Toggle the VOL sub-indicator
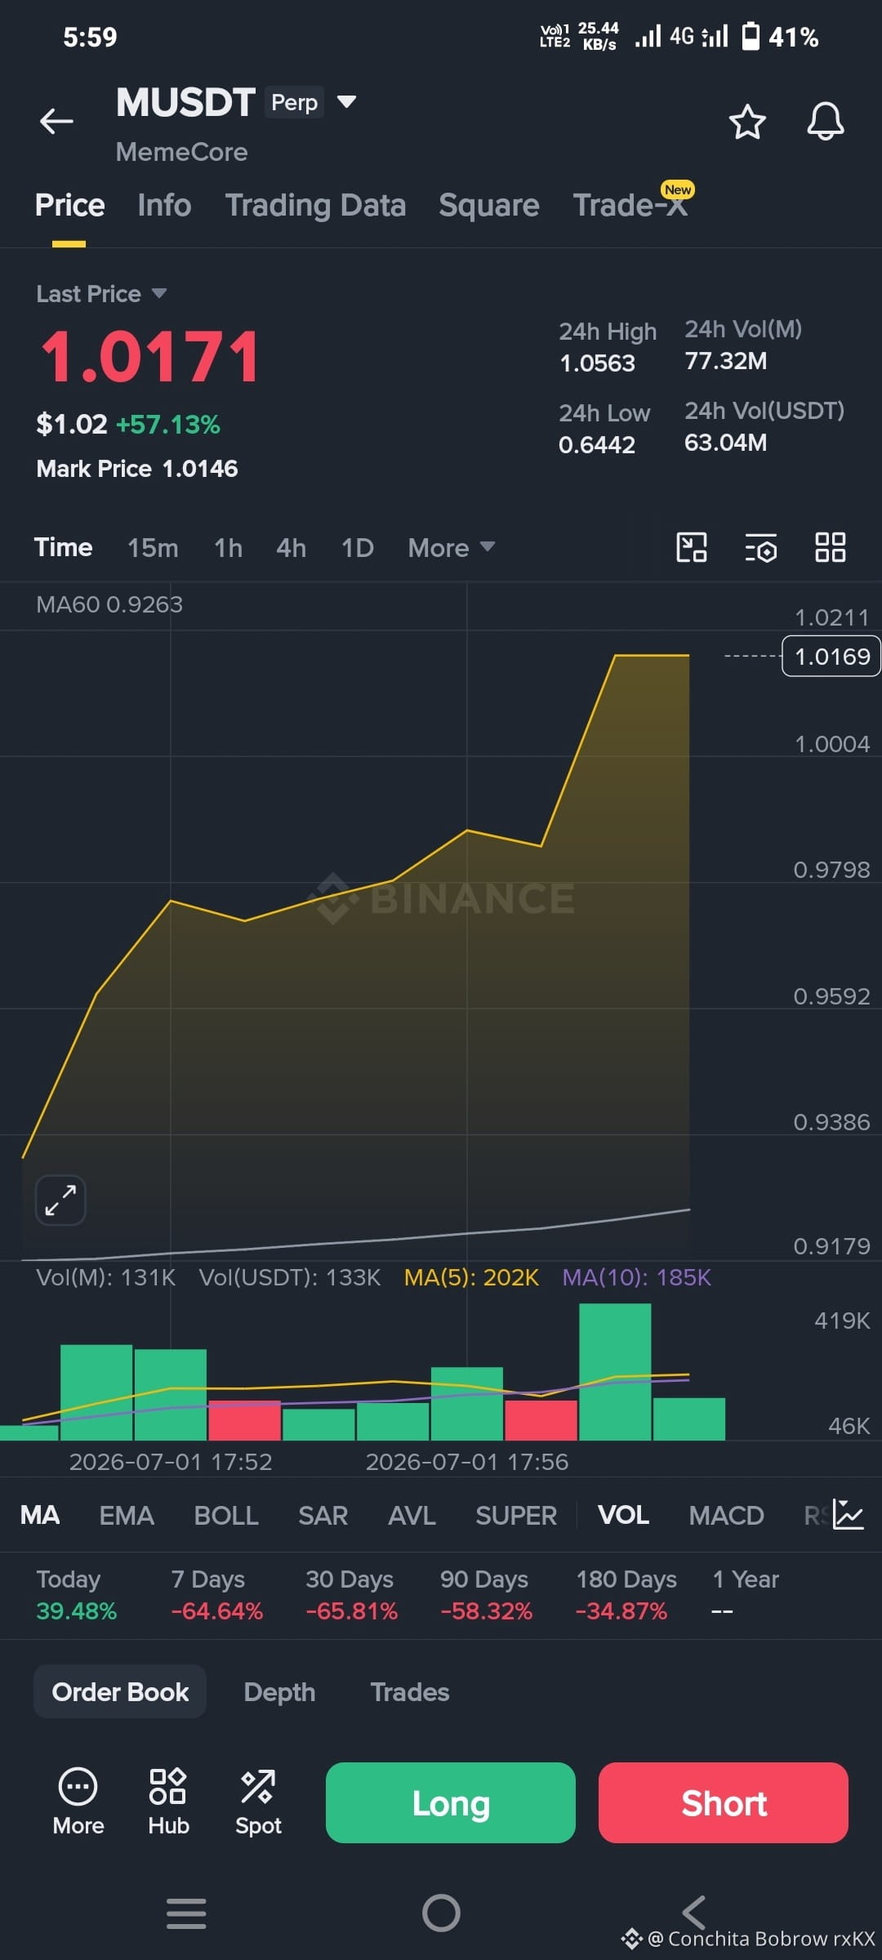 coord(623,1515)
